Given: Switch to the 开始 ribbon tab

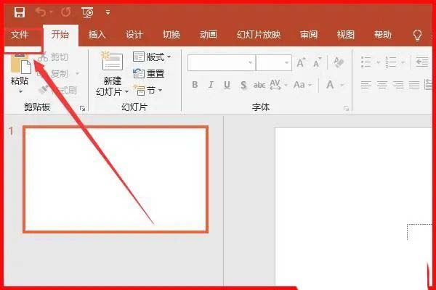Looking at the screenshot, I should [x=60, y=35].
